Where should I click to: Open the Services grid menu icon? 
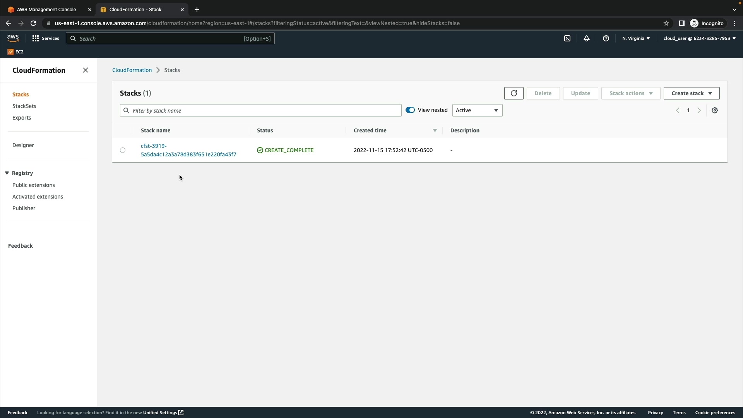point(36,38)
